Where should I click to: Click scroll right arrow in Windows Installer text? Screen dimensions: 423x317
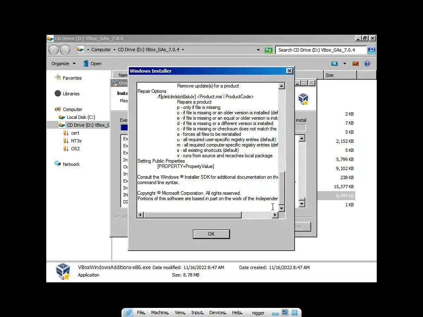[275, 215]
